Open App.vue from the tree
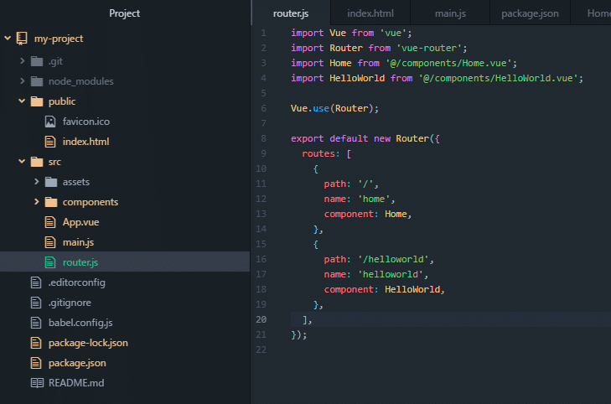 (80, 222)
